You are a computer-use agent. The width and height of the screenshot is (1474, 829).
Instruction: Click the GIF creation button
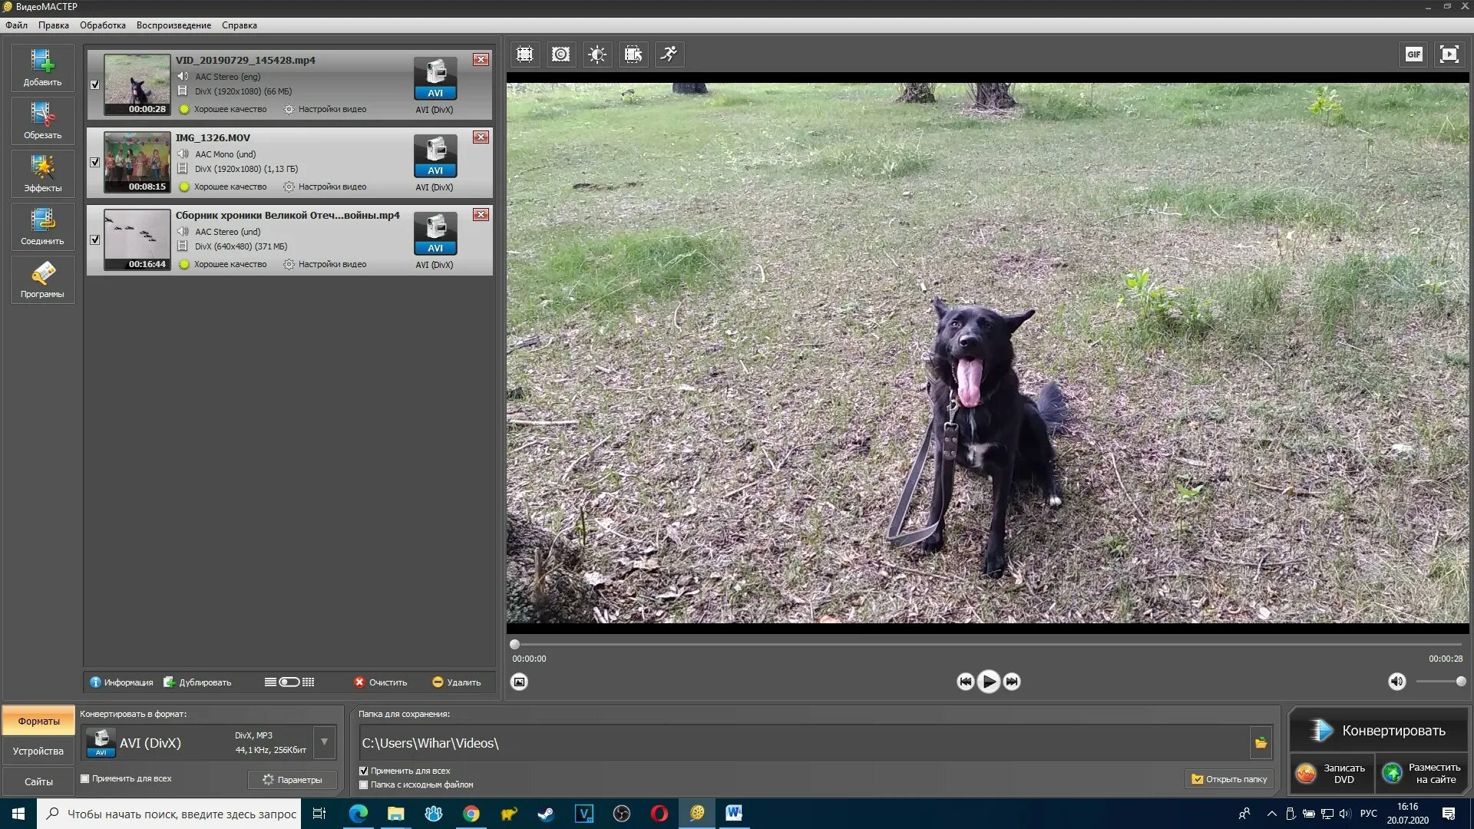(x=1413, y=54)
